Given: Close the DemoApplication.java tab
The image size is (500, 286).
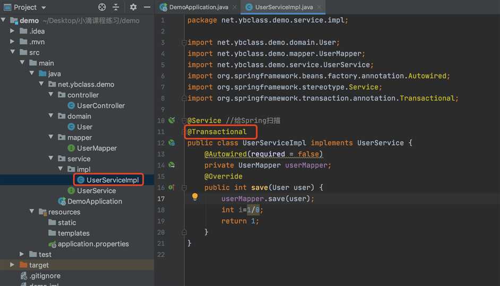Looking at the screenshot, I should [x=235, y=7].
